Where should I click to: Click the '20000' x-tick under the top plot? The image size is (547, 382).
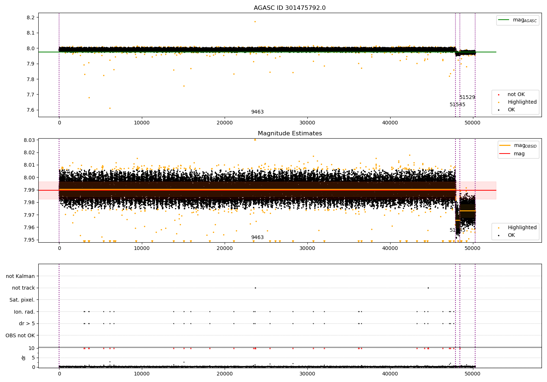(x=224, y=123)
